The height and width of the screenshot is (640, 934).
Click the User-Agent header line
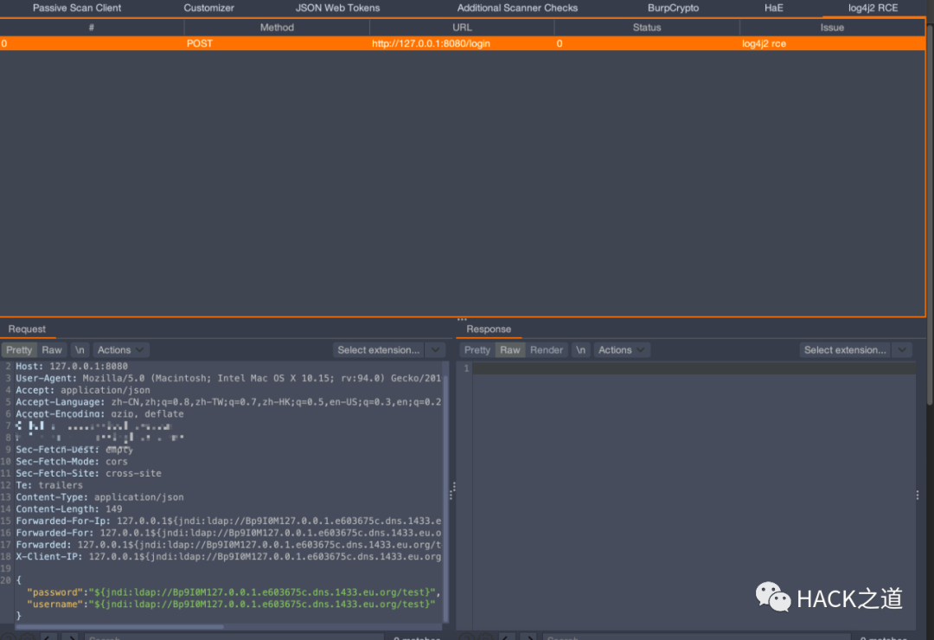click(x=228, y=379)
